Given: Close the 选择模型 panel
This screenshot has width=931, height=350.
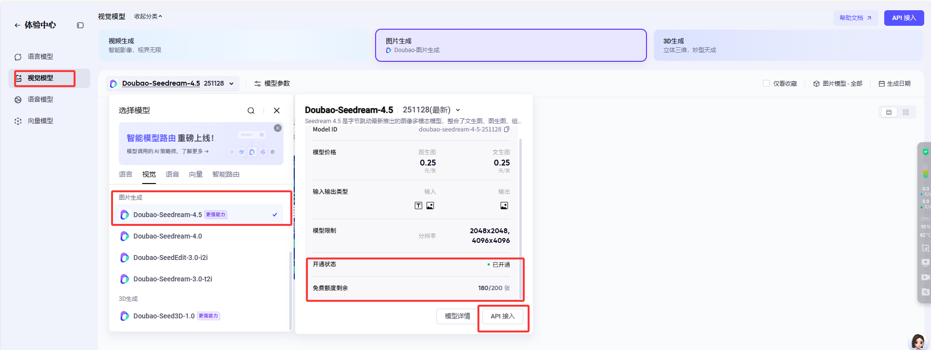Looking at the screenshot, I should 277,111.
